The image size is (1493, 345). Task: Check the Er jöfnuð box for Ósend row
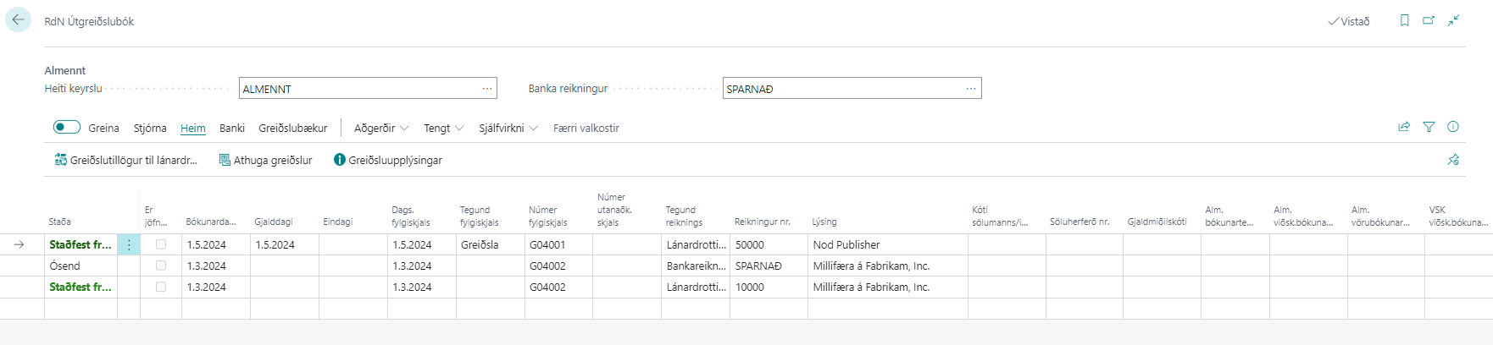tap(161, 266)
